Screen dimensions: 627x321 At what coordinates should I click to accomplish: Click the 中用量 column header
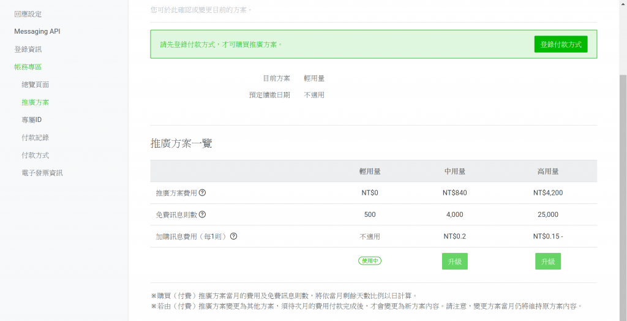click(x=455, y=172)
